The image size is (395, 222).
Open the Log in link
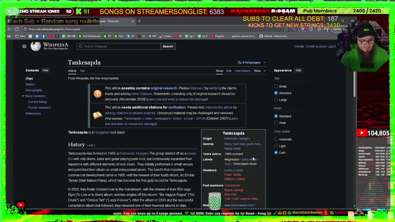tap(332, 47)
